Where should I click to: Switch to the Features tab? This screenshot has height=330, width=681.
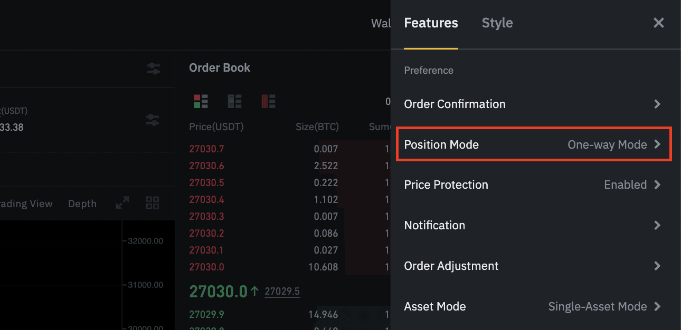431,23
